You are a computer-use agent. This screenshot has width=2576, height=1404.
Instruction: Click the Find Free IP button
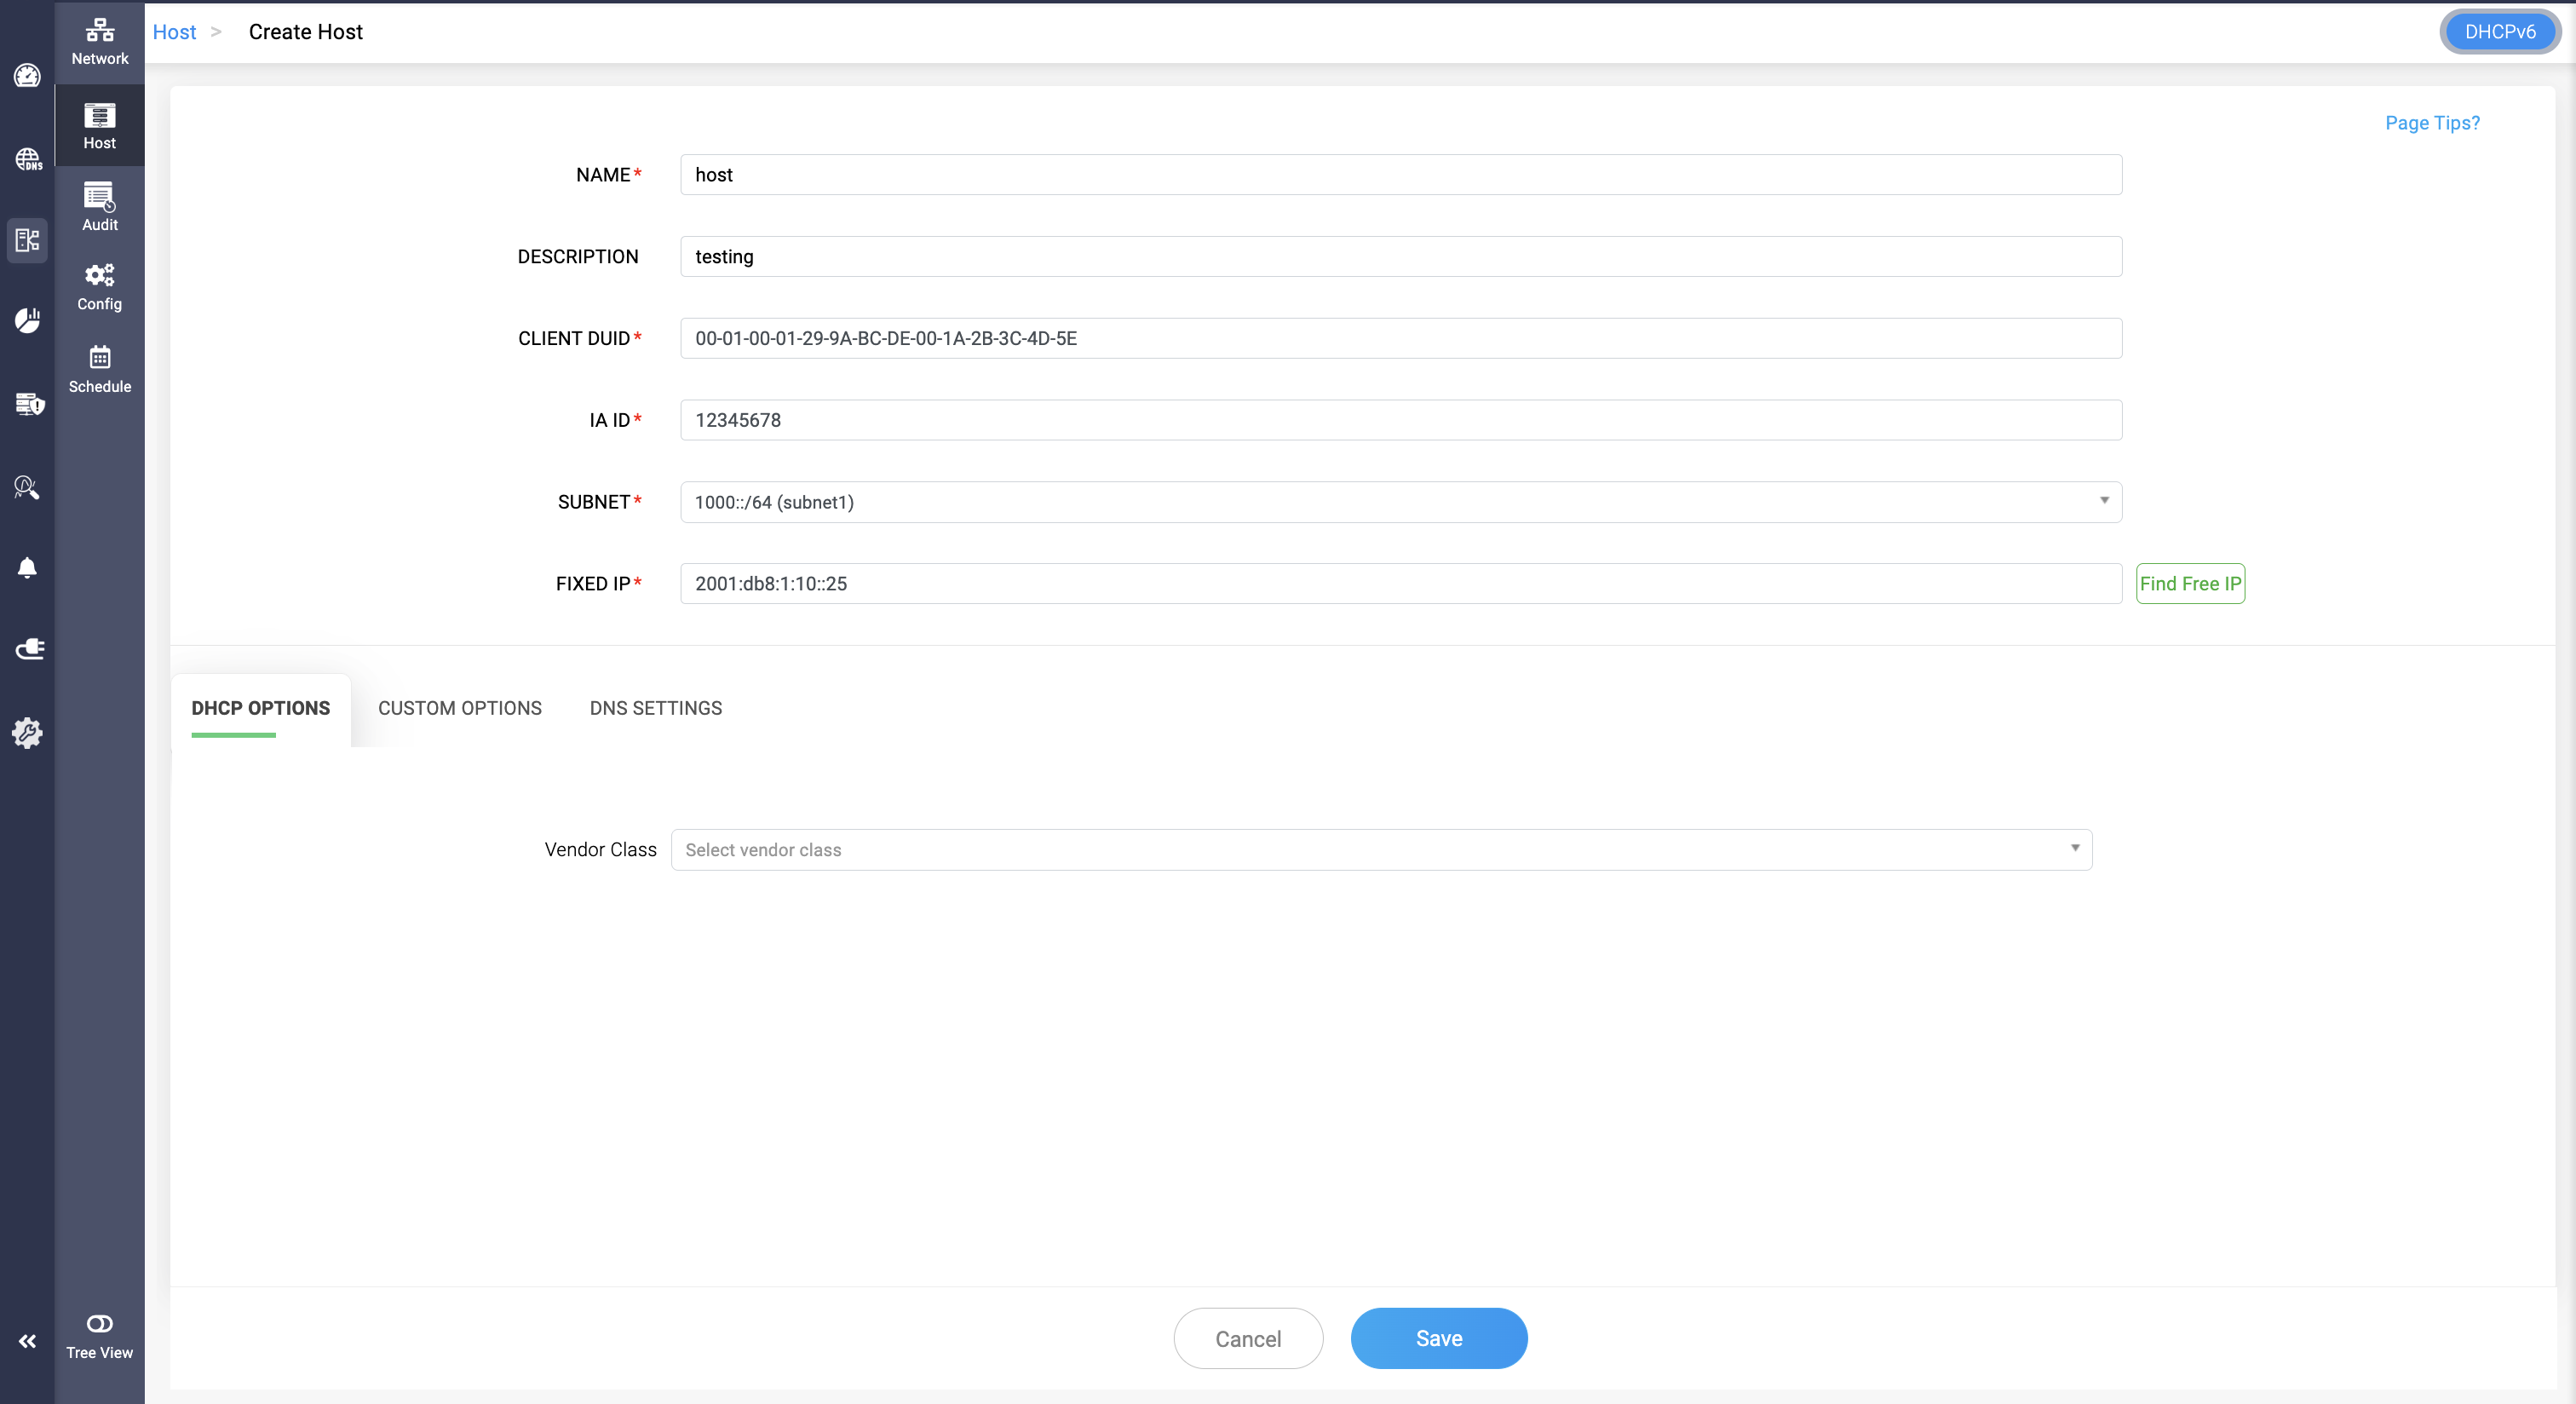2190,584
